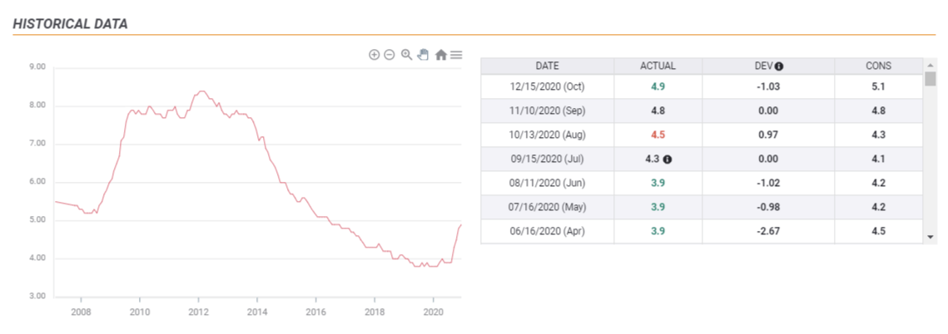Enable the panning hand tool

point(423,54)
